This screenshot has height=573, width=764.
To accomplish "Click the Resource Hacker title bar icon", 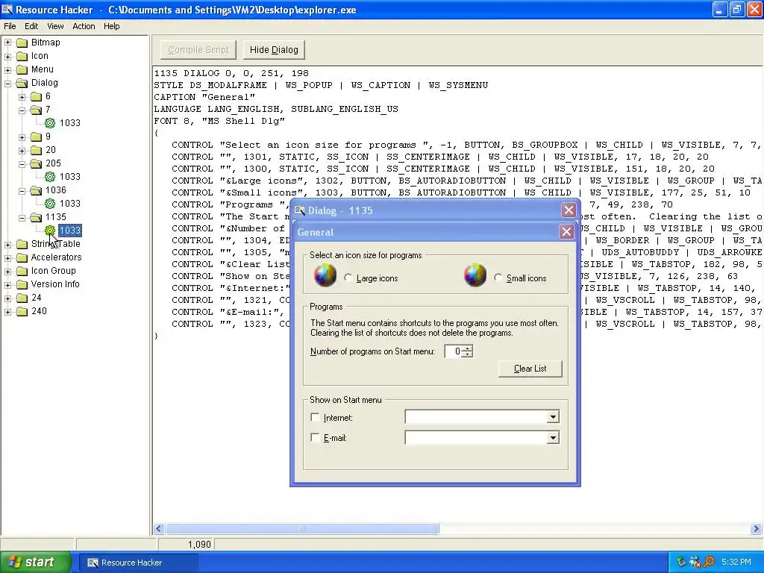I will click(x=7, y=9).
